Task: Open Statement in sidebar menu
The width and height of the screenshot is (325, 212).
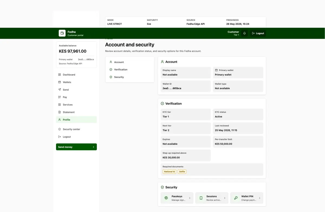Action: pyautogui.click(x=76, y=112)
